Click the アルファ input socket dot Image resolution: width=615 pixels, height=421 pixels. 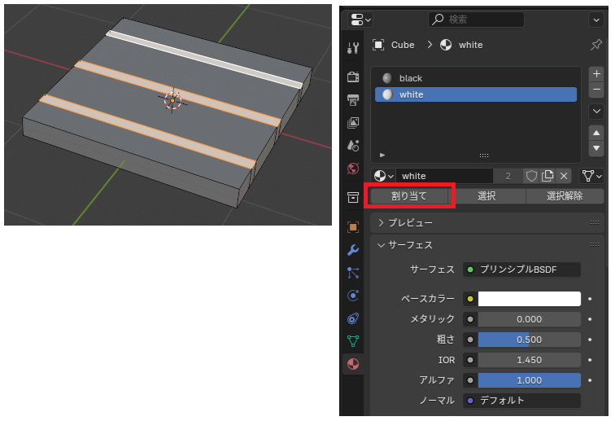pyautogui.click(x=470, y=380)
